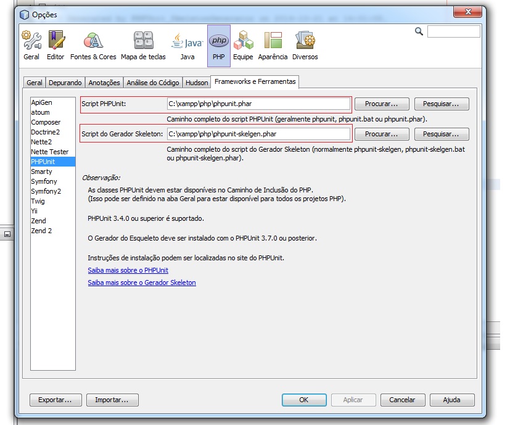Select the Frameworks e Ferramentas tab
This screenshot has height=425, width=510.
255,81
